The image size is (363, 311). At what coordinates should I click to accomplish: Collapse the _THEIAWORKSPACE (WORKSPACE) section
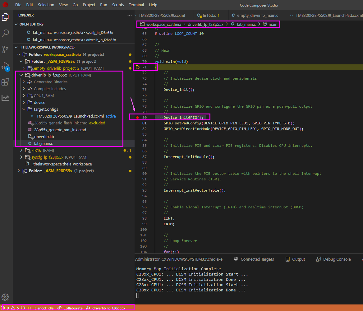16,47
